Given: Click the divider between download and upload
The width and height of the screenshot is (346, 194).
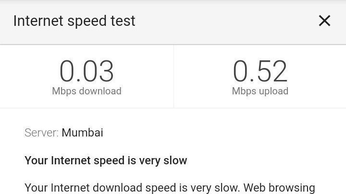Looking at the screenshot, I should click(173, 76).
